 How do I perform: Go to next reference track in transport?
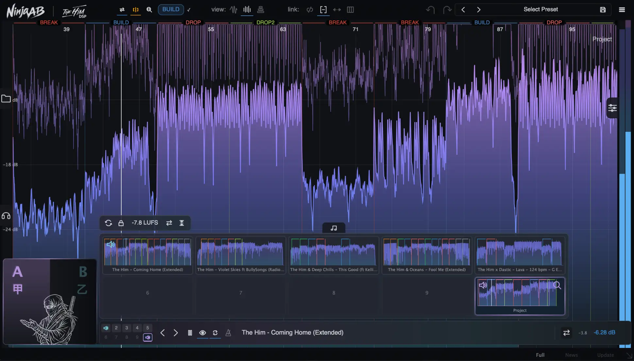coord(176,333)
